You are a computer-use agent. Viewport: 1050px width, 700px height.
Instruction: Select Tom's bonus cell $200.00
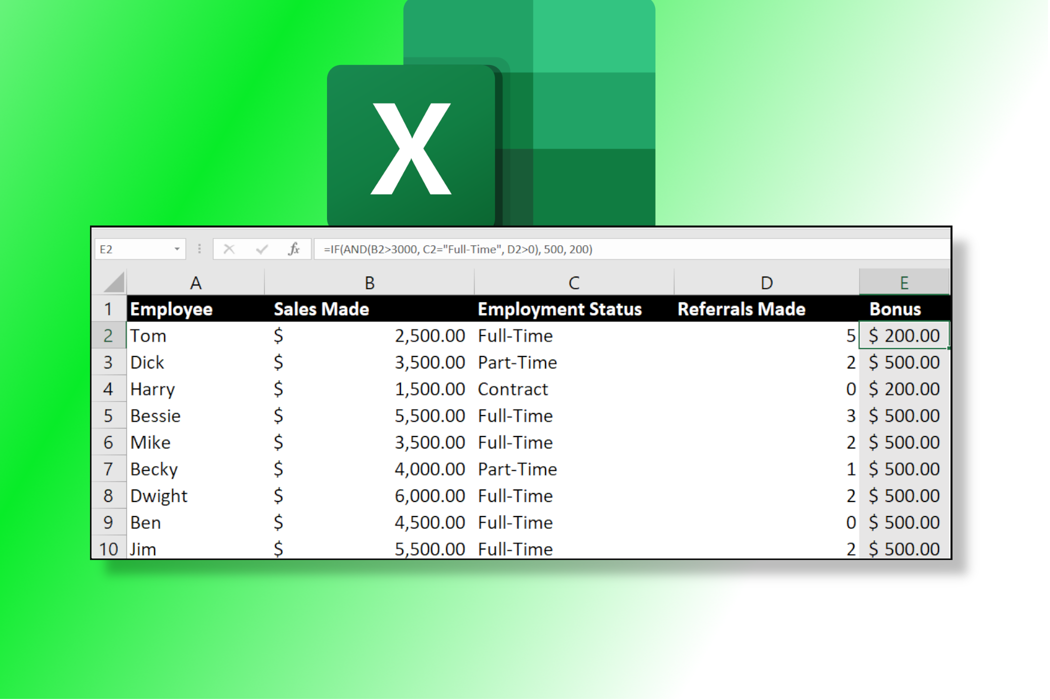(904, 335)
